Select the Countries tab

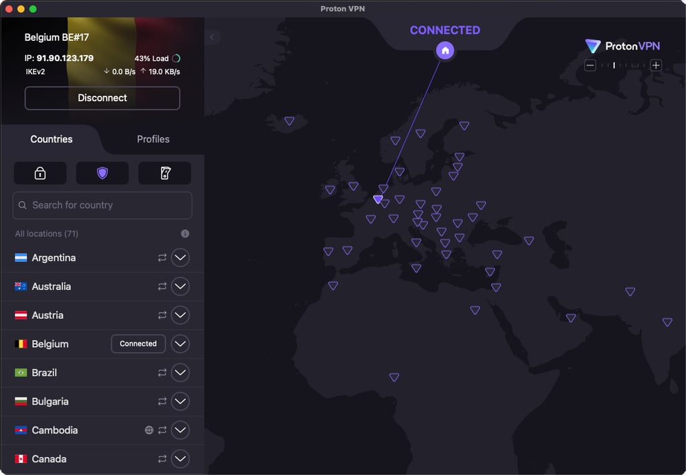pyautogui.click(x=52, y=139)
